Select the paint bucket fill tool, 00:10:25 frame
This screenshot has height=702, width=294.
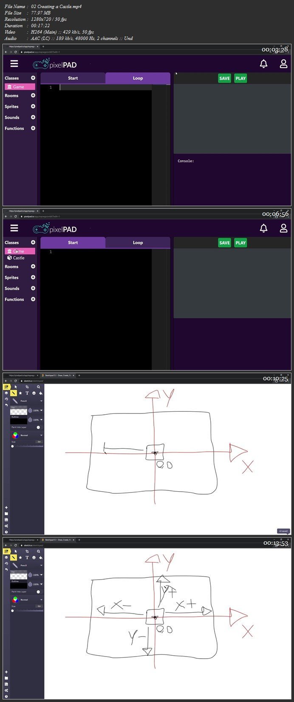click(x=41, y=393)
